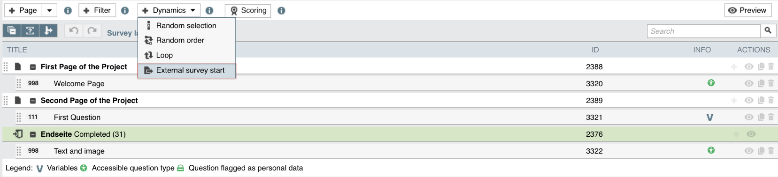Click the Scoring button
This screenshot has height=177, width=778.
pos(248,10)
